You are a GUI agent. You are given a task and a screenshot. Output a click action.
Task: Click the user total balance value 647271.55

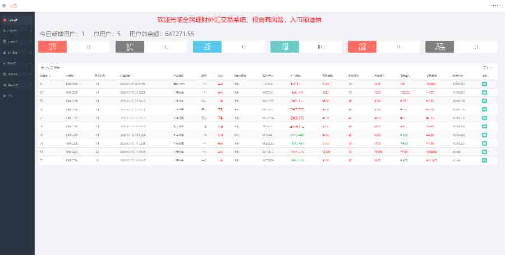click(x=180, y=34)
